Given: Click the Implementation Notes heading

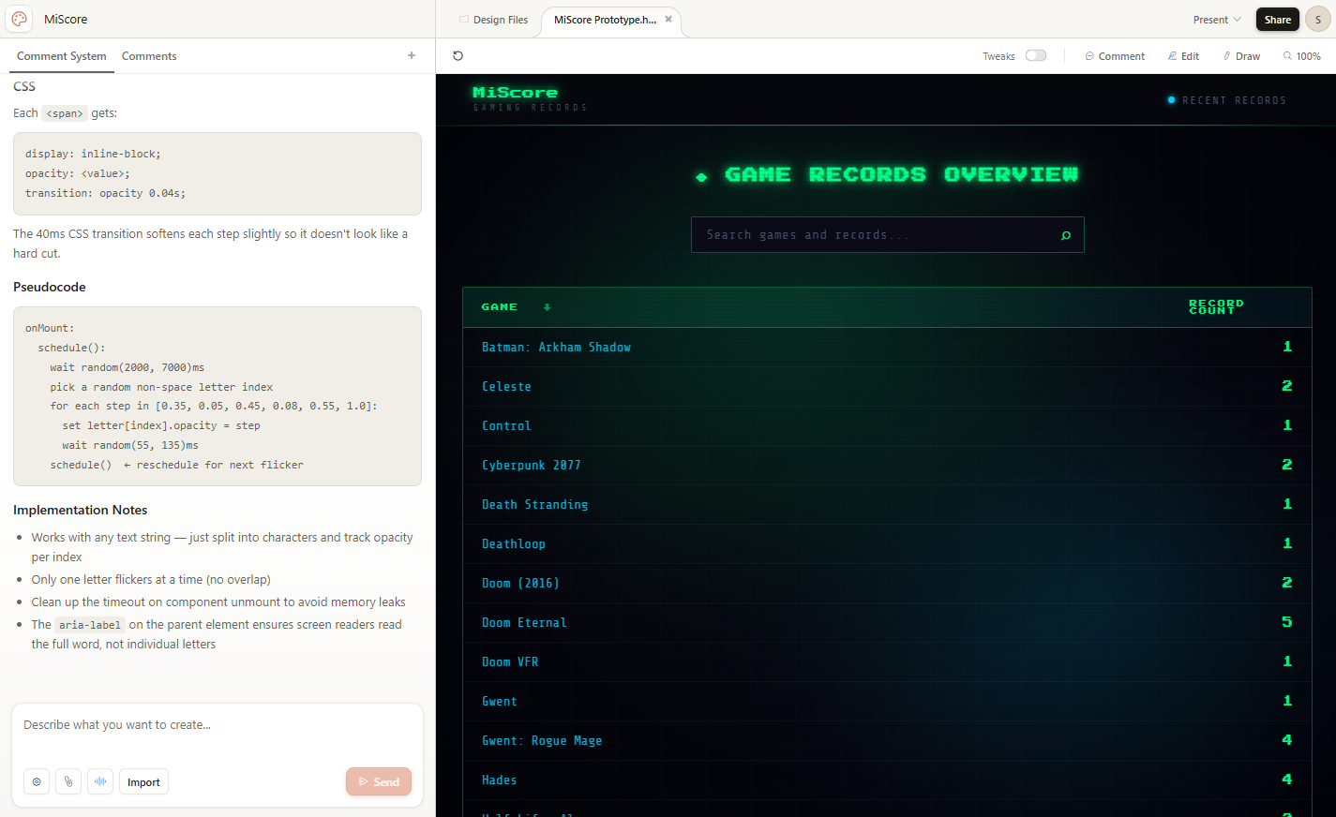Looking at the screenshot, I should (x=81, y=510).
